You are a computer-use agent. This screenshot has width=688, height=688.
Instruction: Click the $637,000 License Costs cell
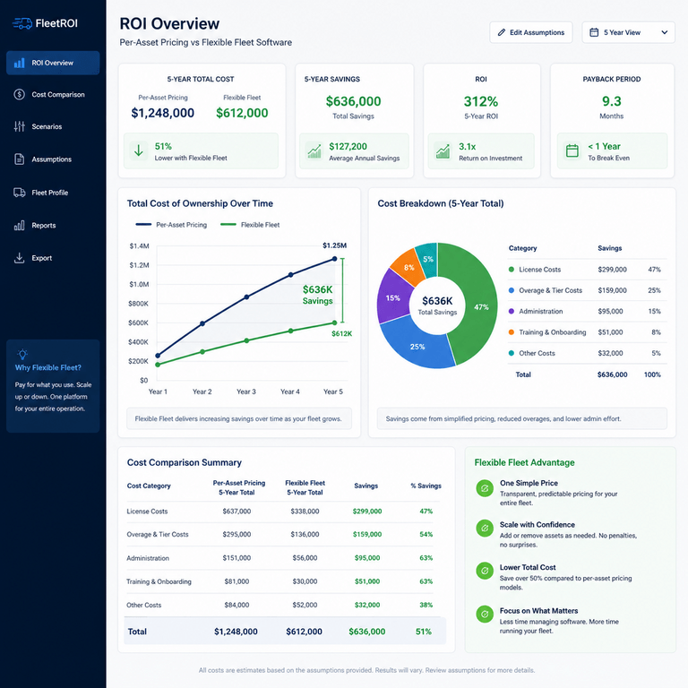pos(236,512)
